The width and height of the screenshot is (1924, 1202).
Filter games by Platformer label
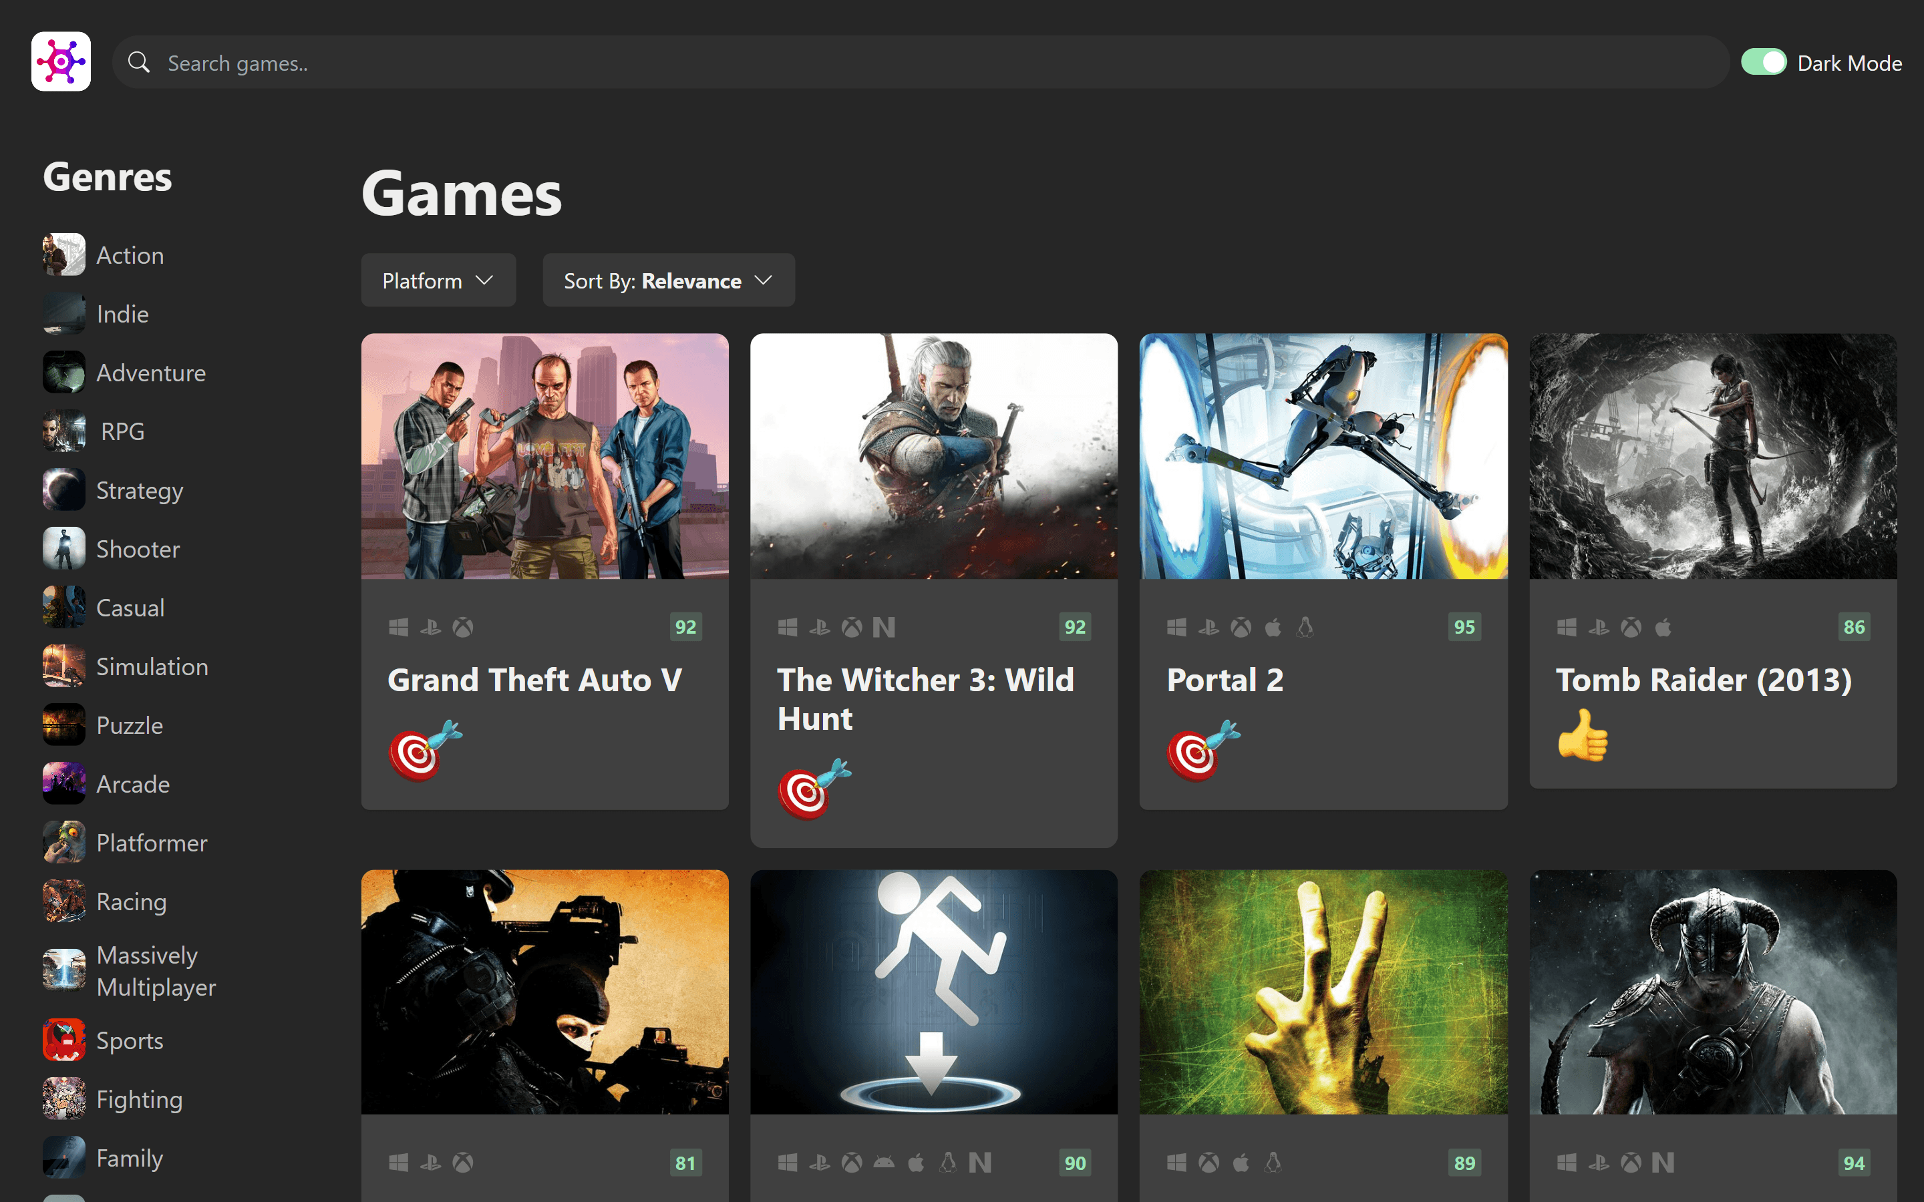coord(152,843)
